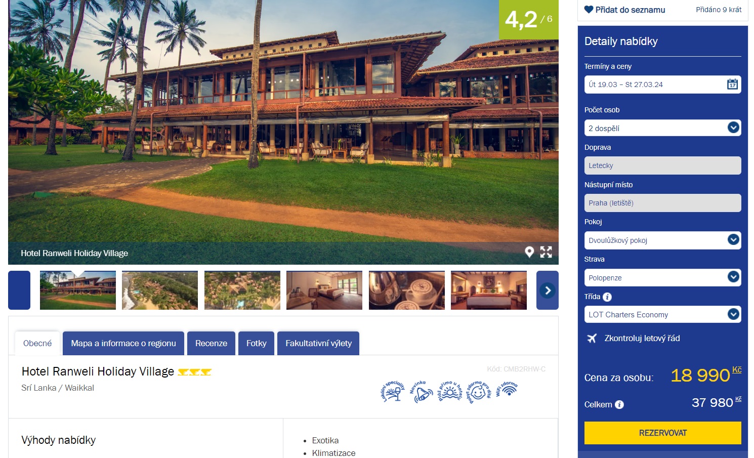This screenshot has width=754, height=458.
Task: Click the heart icon to add to list
Action: (x=589, y=10)
